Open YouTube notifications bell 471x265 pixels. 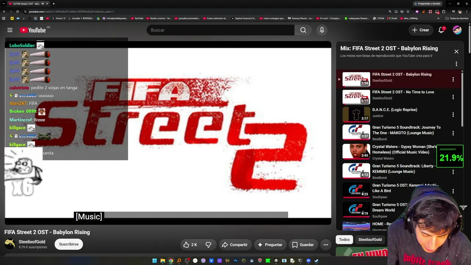coord(441,30)
